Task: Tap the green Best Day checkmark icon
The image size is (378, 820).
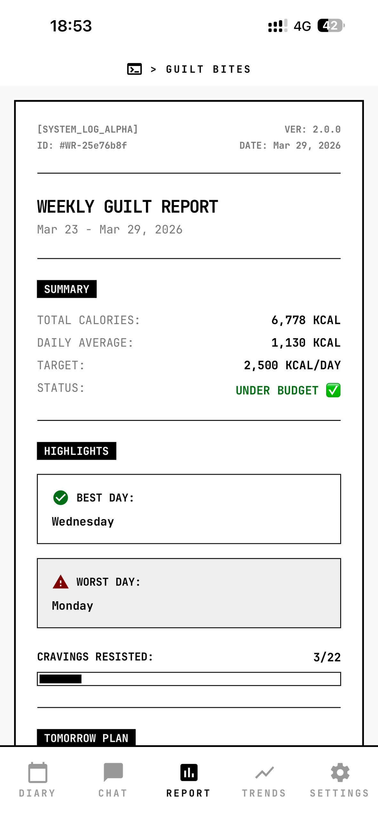Action: pyautogui.click(x=60, y=498)
